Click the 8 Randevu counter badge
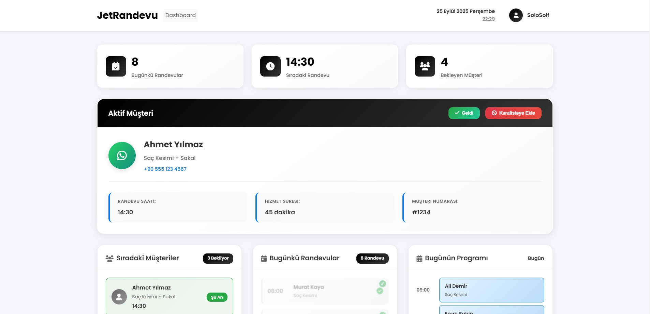Screen dimensions: 650x314 (372, 258)
